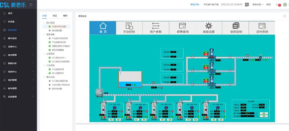
Task: Toggle fullscreen for the 画面监控 panel
Action: click(285, 16)
